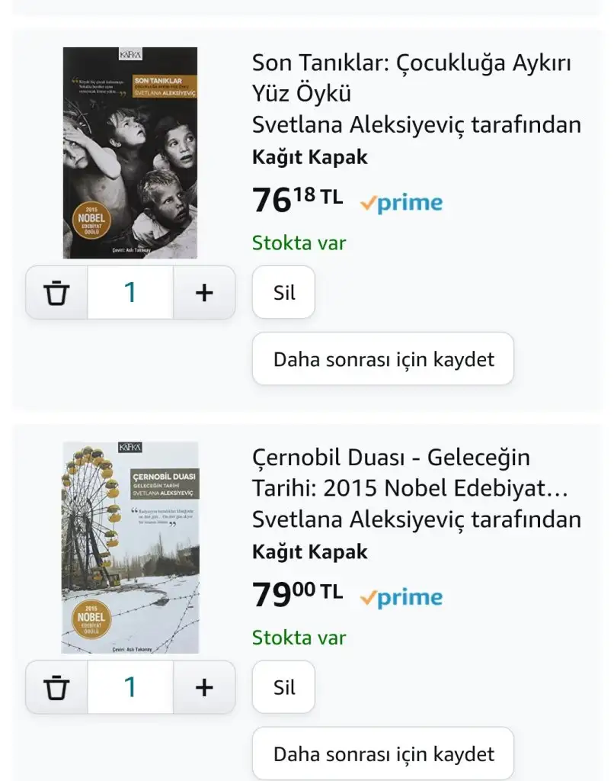Save Son Tanıklar with Daha sonrası için kaydet
This screenshot has height=781, width=614.
(x=383, y=358)
